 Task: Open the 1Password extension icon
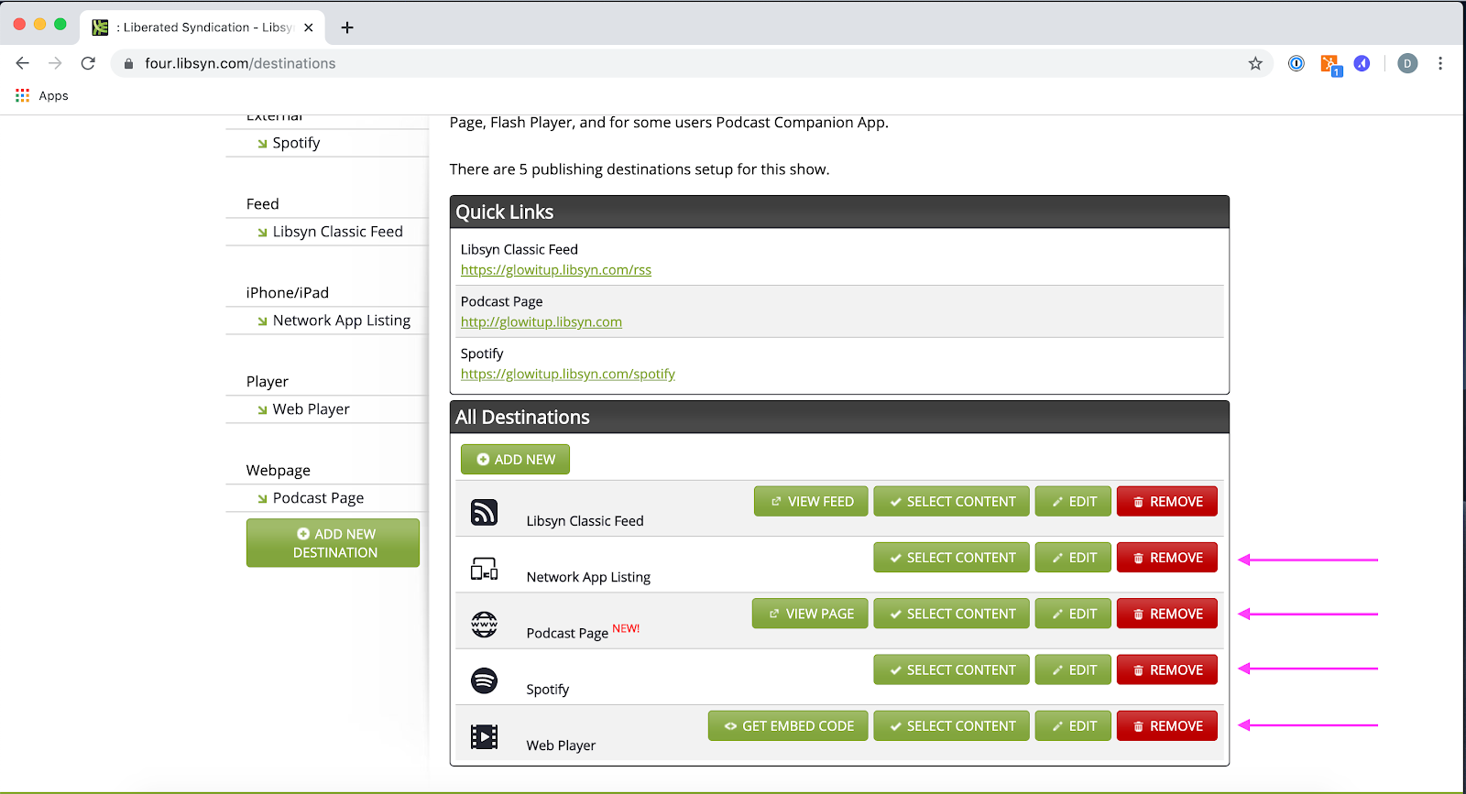click(1296, 63)
